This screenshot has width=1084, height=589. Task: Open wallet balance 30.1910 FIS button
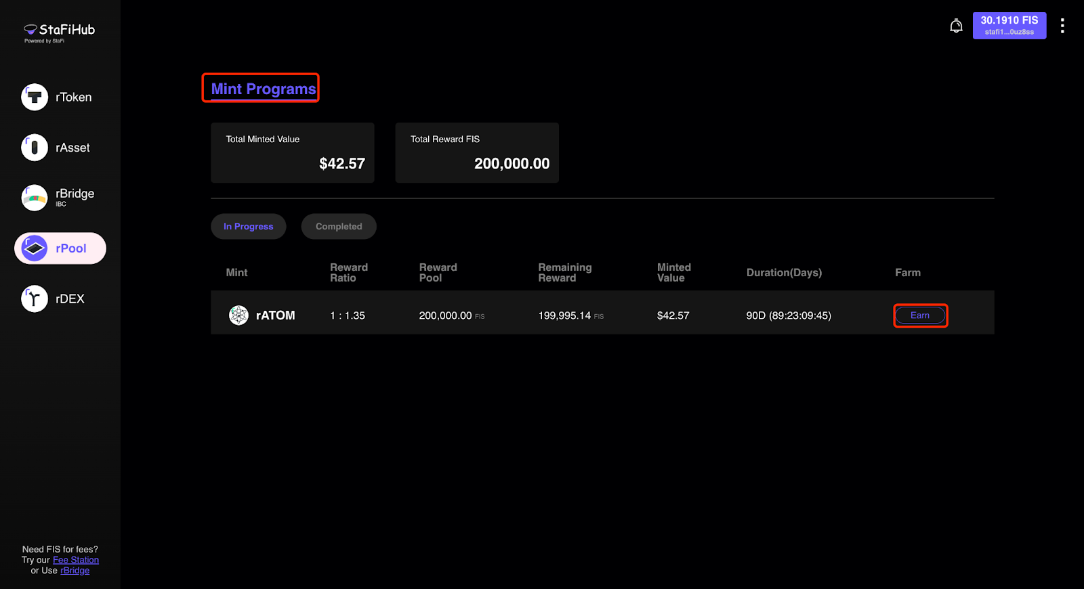point(1009,26)
